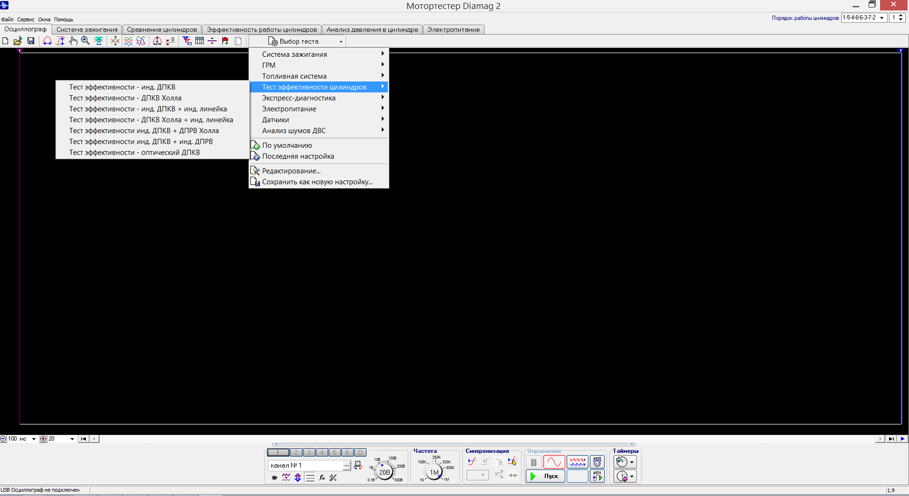Click the filter funnel toolbar icon

[187, 41]
